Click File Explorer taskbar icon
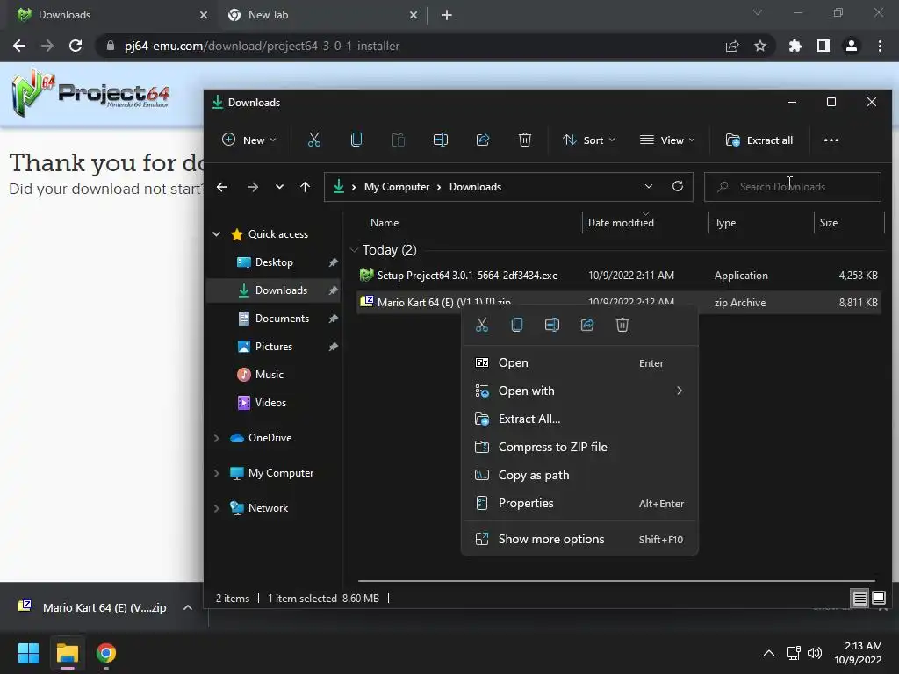The image size is (899, 674). click(67, 653)
